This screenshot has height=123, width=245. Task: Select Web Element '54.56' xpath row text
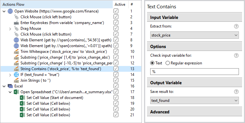click(66, 40)
